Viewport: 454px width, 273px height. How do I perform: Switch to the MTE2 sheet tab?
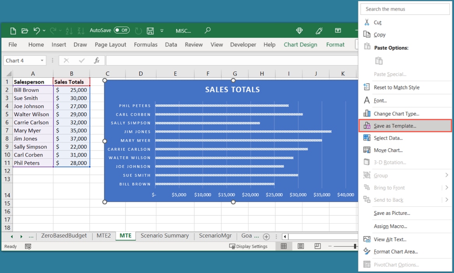tap(103, 236)
